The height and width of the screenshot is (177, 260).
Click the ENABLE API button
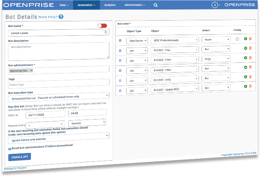[19, 157]
